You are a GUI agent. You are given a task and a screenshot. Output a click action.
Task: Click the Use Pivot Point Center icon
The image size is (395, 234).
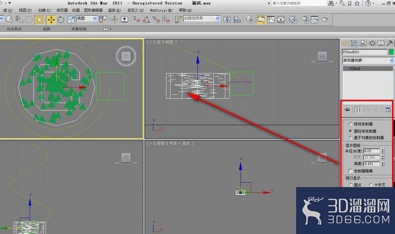[103, 19]
